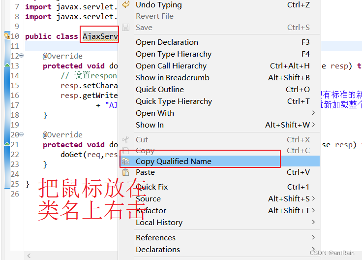Open the Declarations submenu entry
Viewport: 362px width, 260px height.
tap(219, 249)
